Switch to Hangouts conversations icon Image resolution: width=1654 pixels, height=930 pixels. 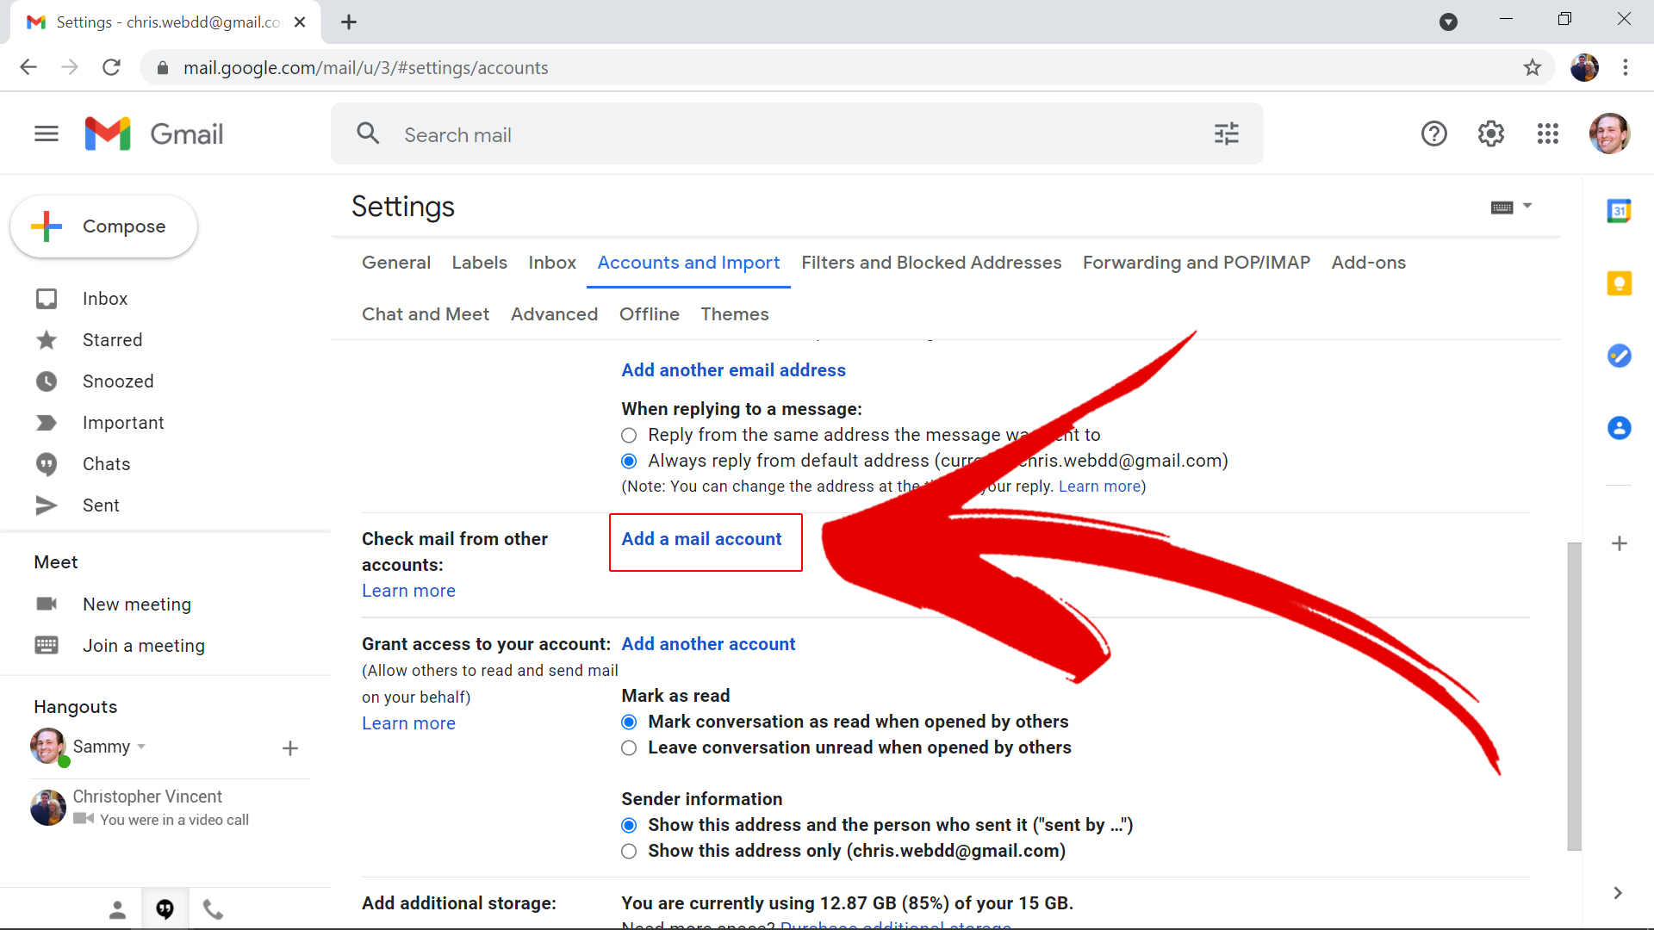coord(165,909)
